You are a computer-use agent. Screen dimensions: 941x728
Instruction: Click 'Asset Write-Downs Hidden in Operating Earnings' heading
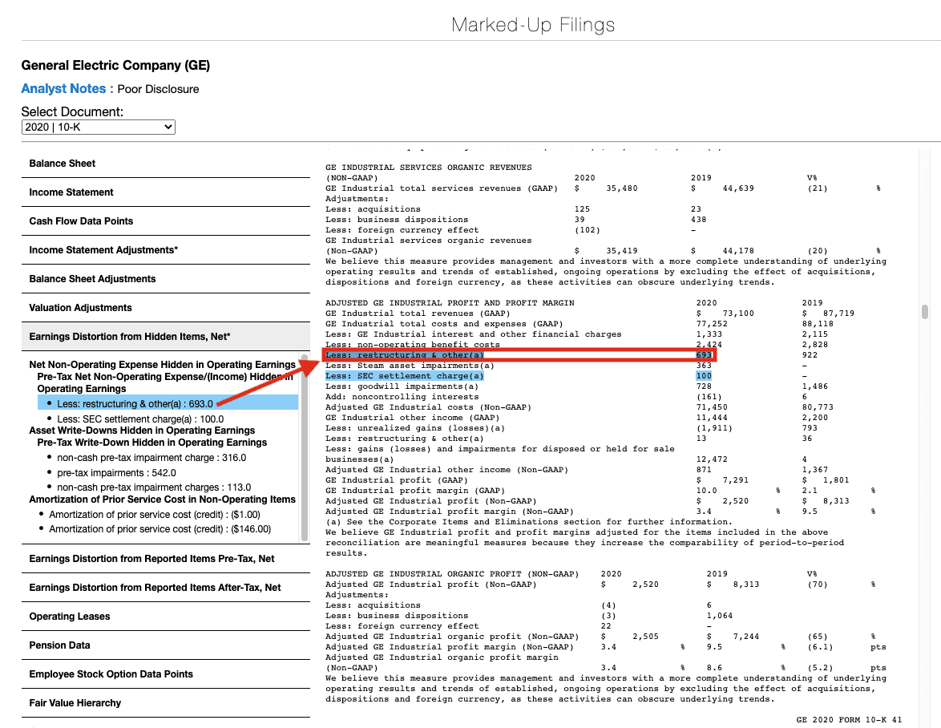(142, 431)
